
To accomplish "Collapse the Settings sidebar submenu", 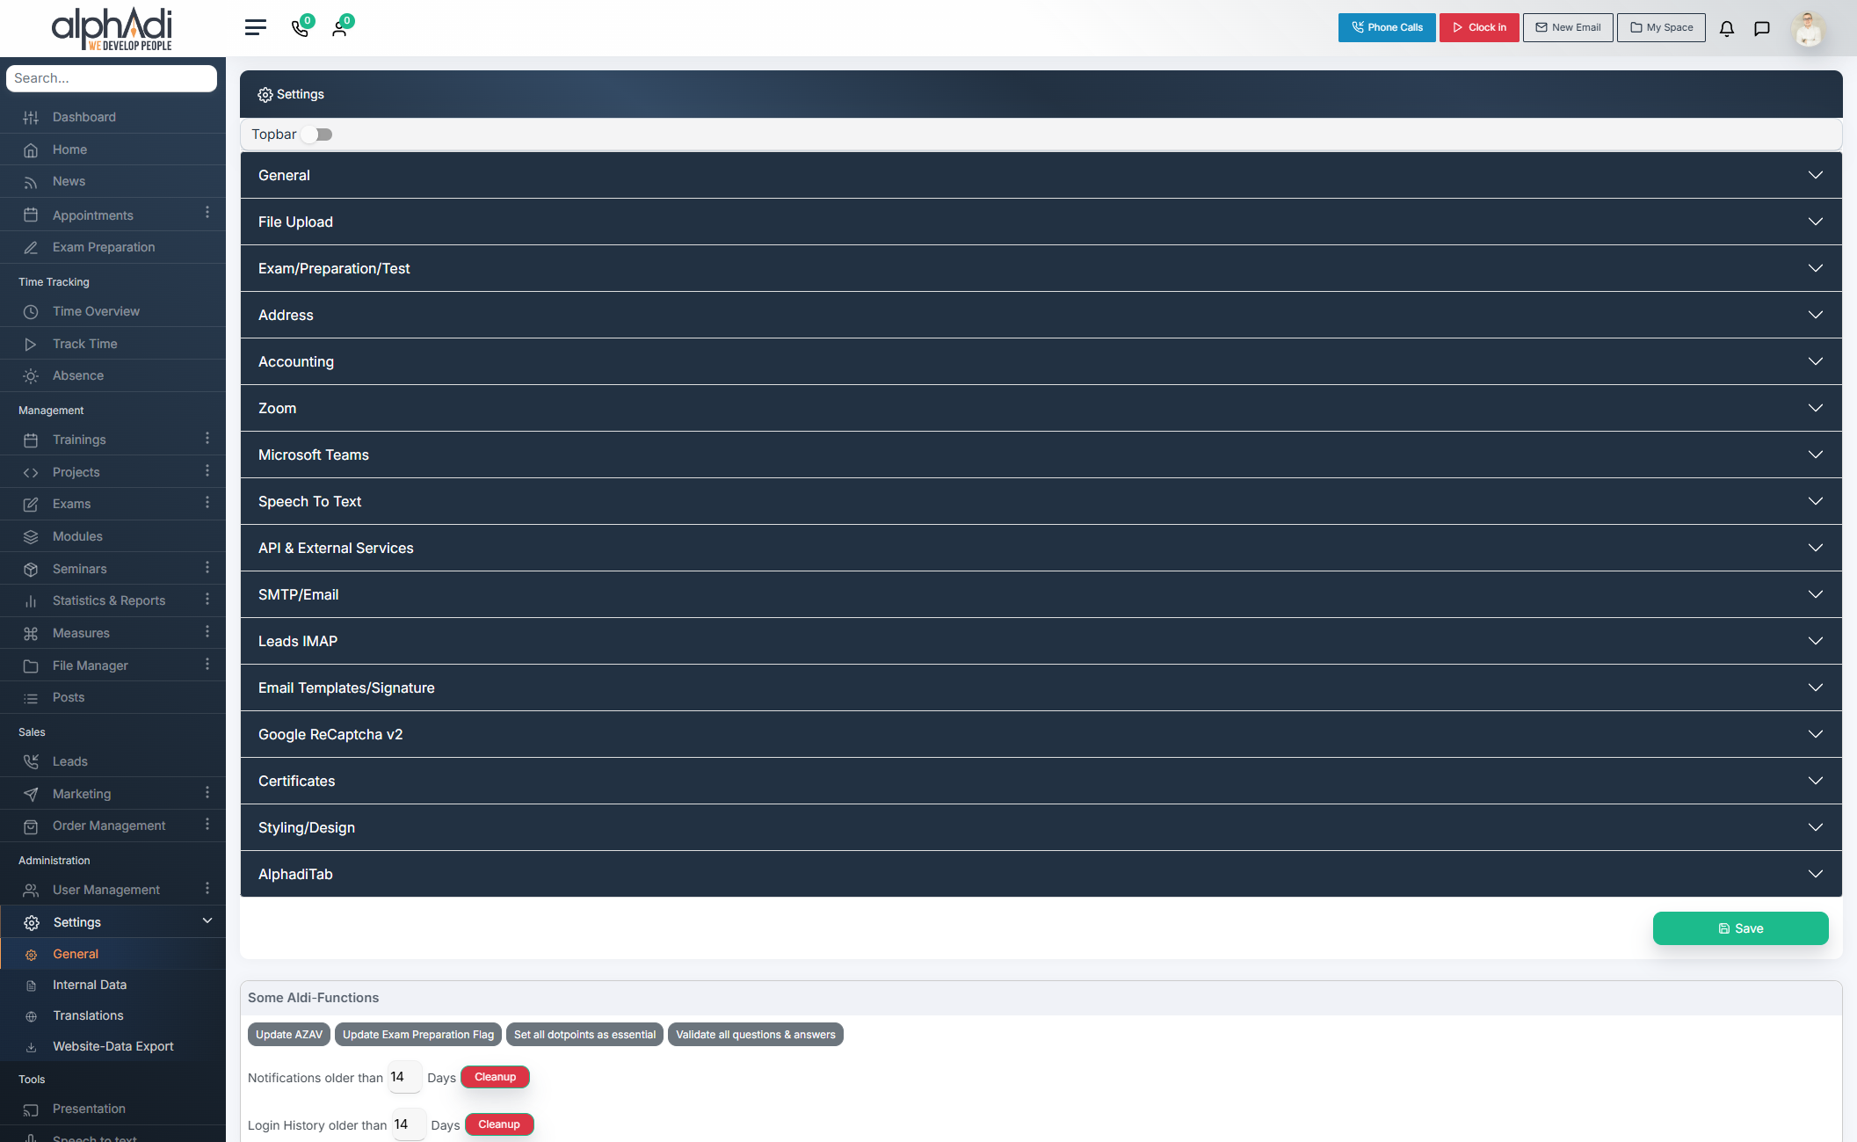I will [207, 920].
